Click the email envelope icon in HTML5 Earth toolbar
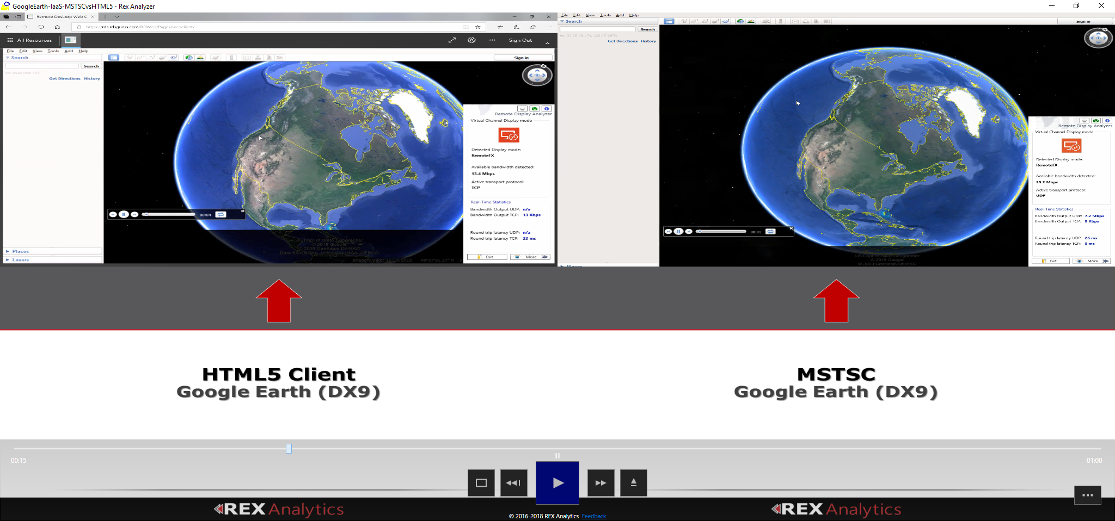Viewport: 1115px width, 521px height. tap(247, 58)
